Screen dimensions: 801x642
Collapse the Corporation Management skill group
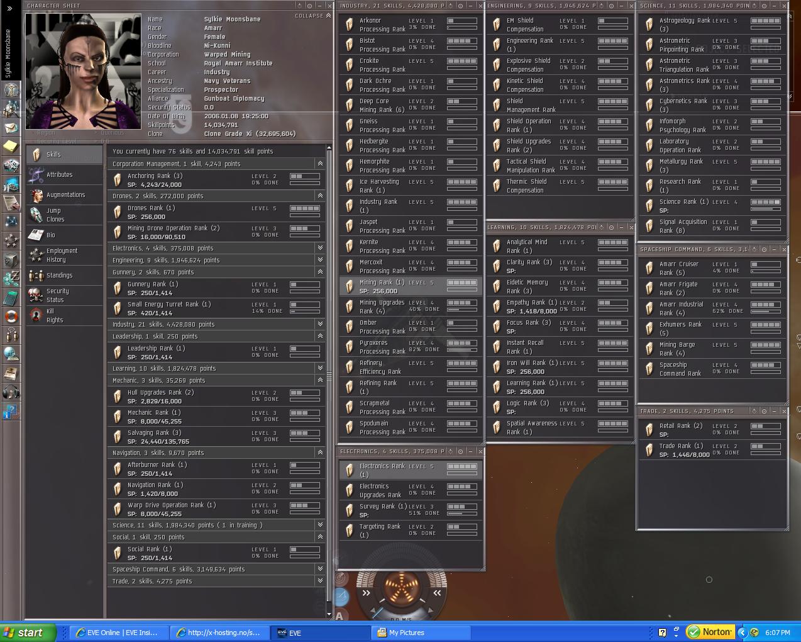320,164
